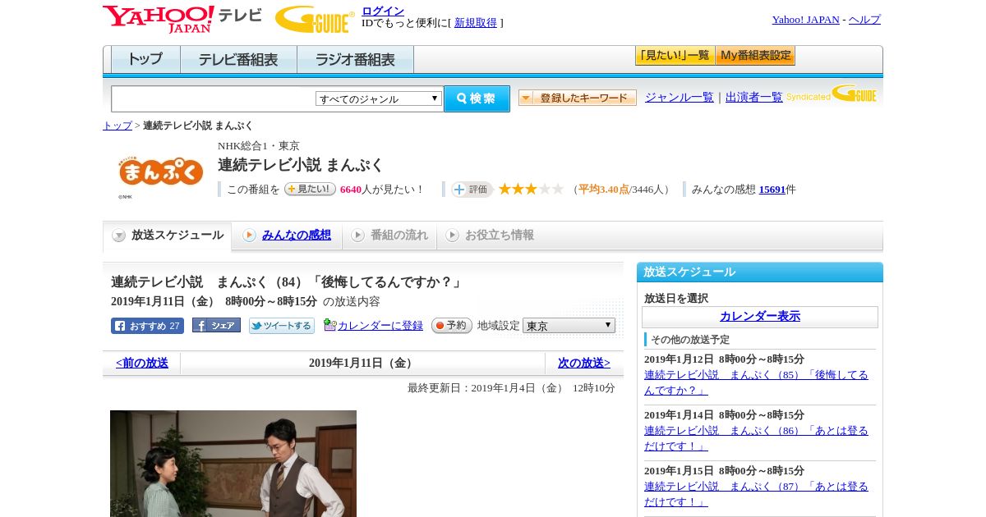Click the ログイン link
986x517 pixels.
pos(383,11)
